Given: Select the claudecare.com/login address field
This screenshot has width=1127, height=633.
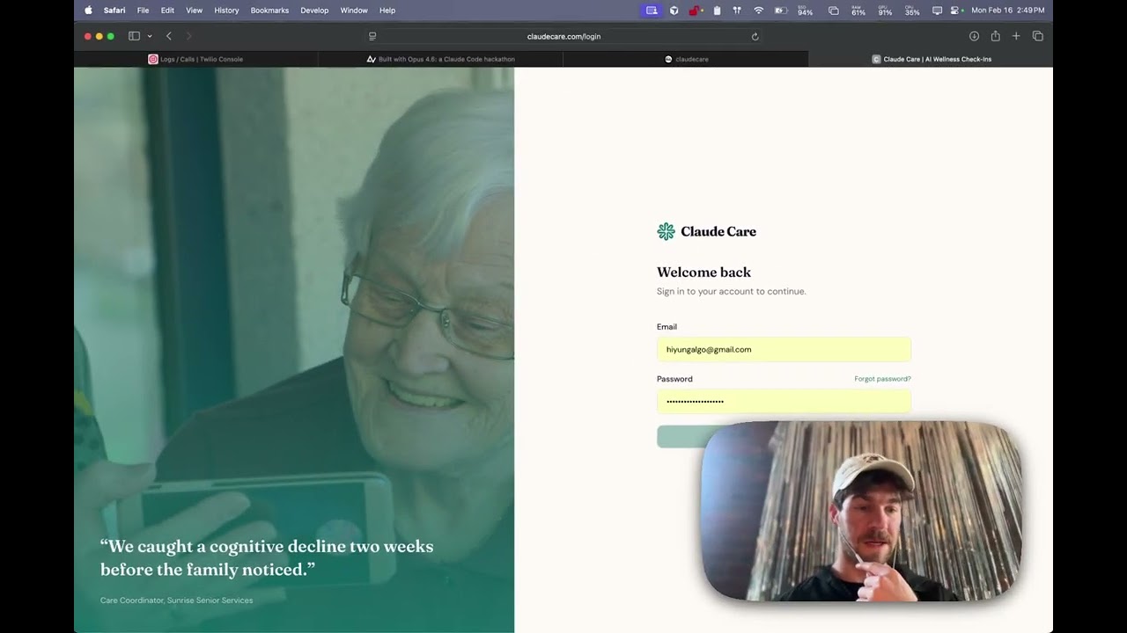Looking at the screenshot, I should pos(563,36).
